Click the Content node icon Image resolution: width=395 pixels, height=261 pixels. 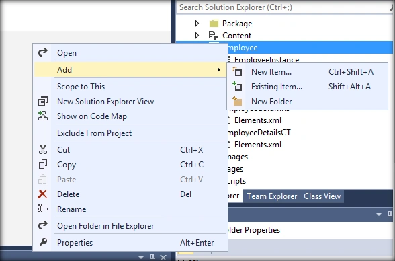[x=214, y=36]
